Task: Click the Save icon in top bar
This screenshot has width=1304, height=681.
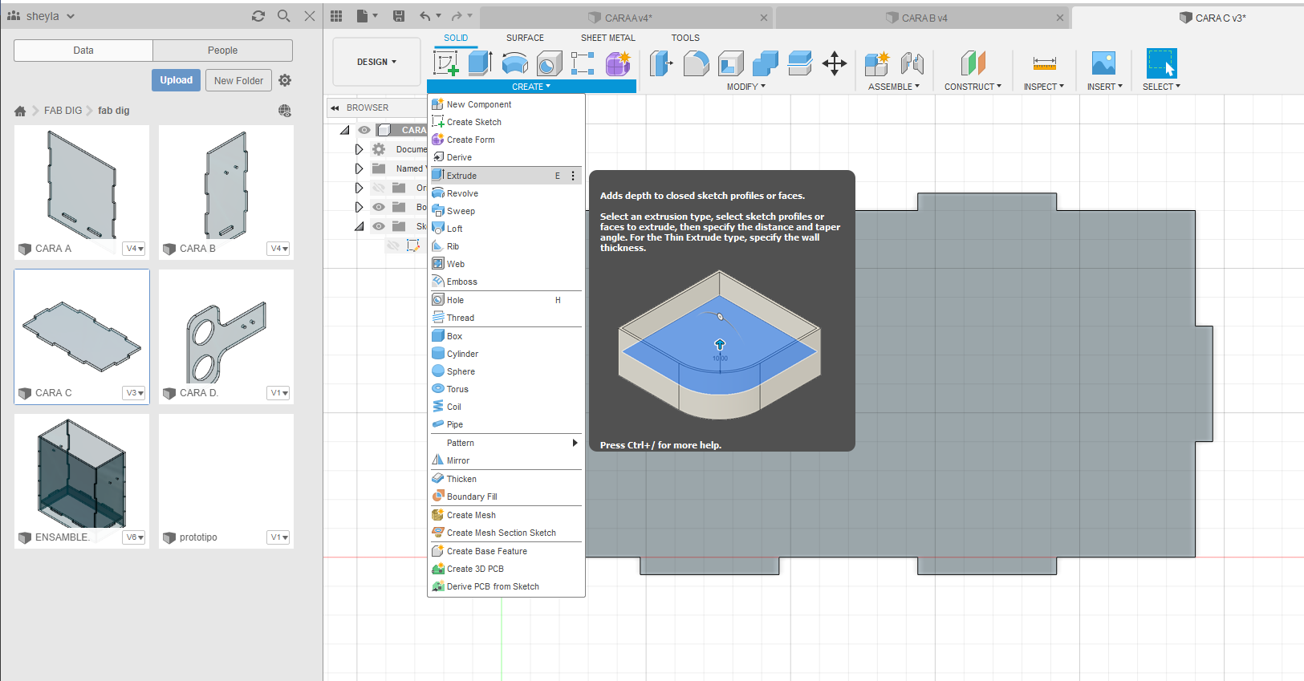Action: [x=399, y=16]
